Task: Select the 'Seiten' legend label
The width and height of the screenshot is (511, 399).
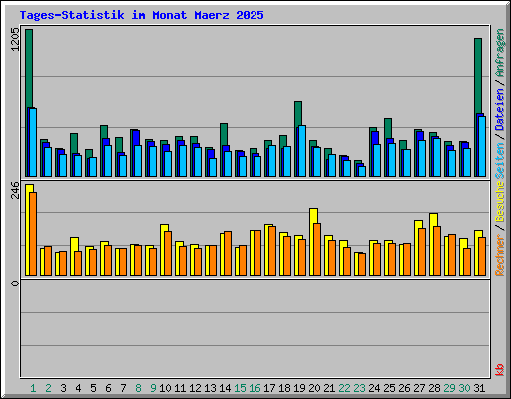Action: point(500,161)
